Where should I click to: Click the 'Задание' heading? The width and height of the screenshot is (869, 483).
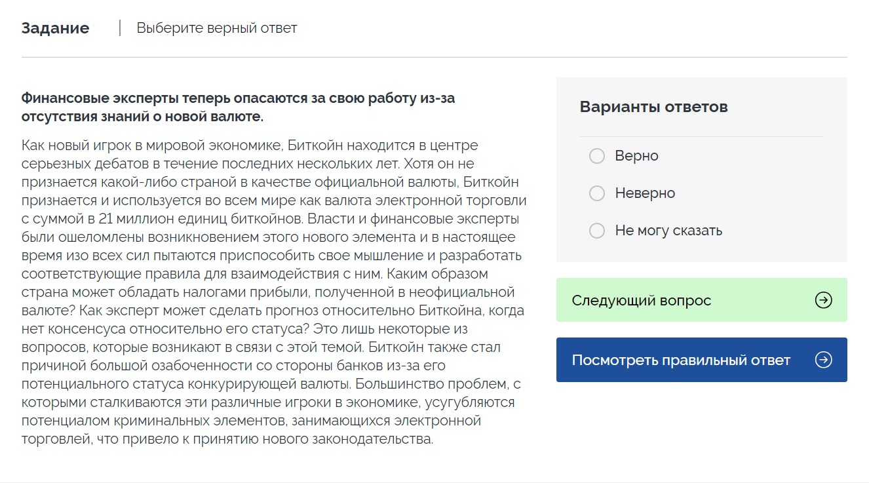(x=55, y=28)
